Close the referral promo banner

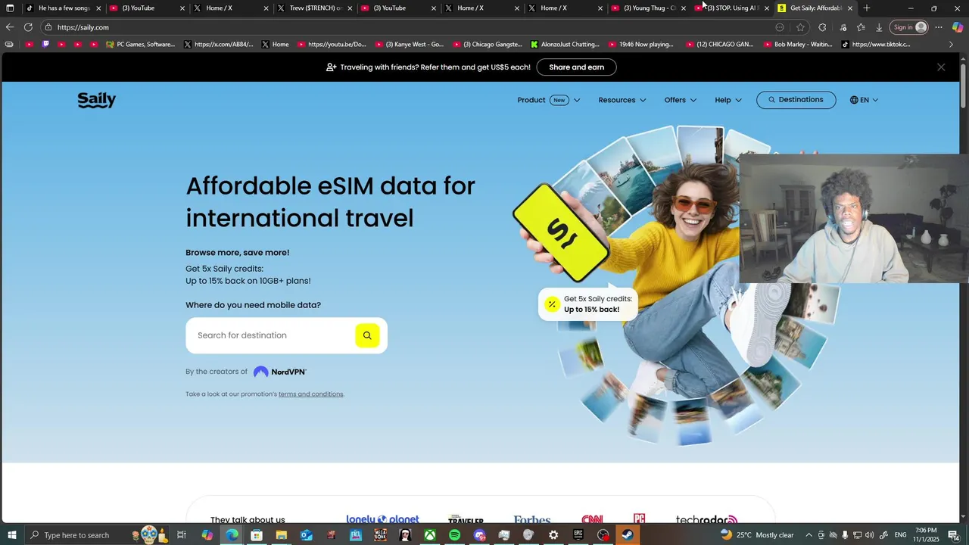(941, 67)
